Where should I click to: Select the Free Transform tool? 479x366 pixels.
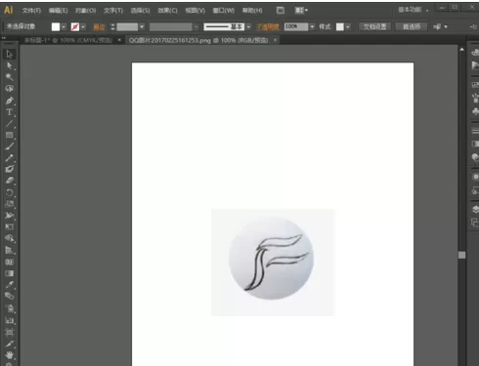pyautogui.click(x=9, y=226)
